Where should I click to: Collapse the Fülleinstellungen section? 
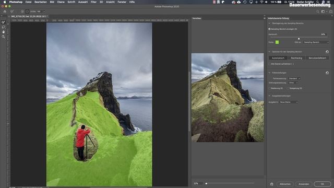pos(269,73)
